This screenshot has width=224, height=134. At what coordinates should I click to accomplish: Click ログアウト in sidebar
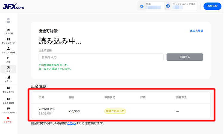[x=8, y=120]
